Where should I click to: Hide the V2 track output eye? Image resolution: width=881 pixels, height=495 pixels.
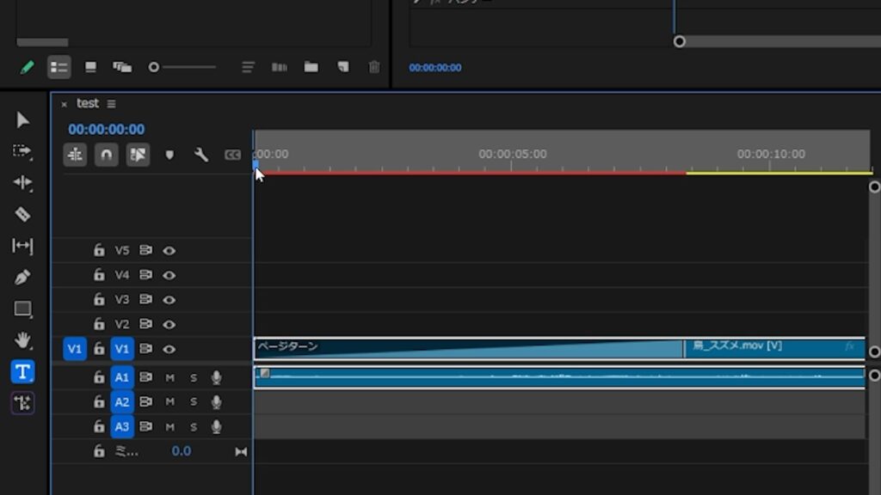(x=169, y=324)
